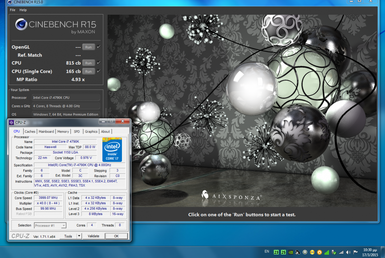The height and width of the screenshot is (258, 385).
Task: Click the Code Name value Haswell
Action: [50, 147]
